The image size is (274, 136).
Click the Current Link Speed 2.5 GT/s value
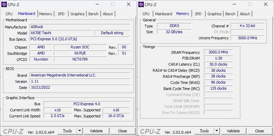(57, 116)
